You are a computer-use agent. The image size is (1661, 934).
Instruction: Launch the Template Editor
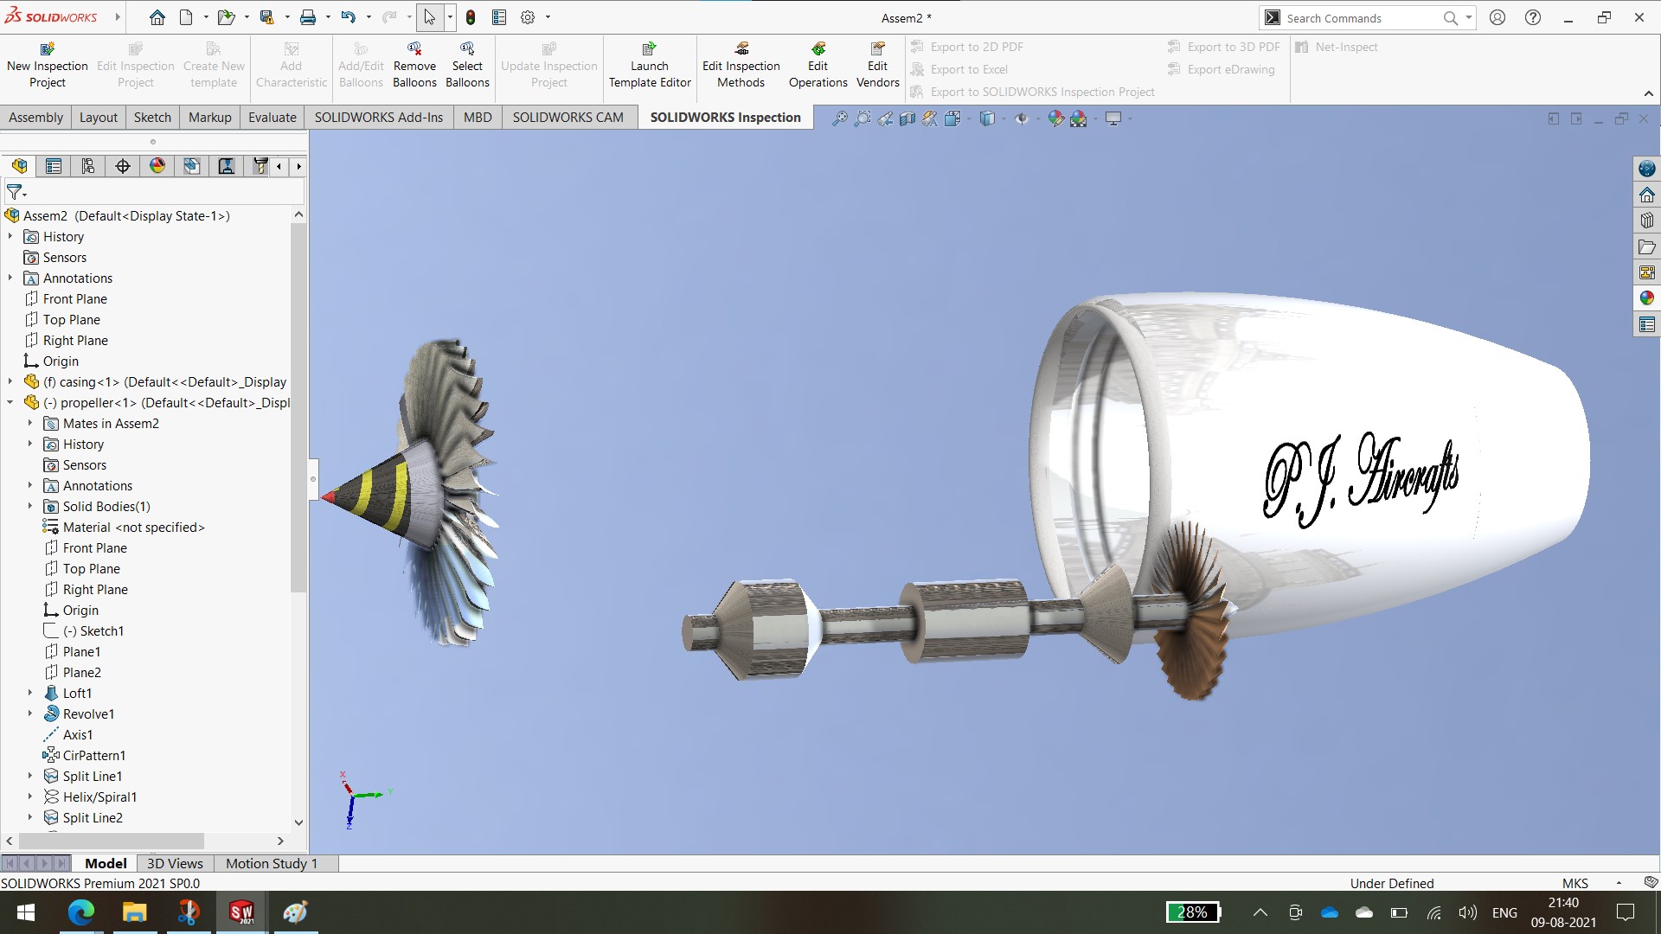tap(650, 65)
